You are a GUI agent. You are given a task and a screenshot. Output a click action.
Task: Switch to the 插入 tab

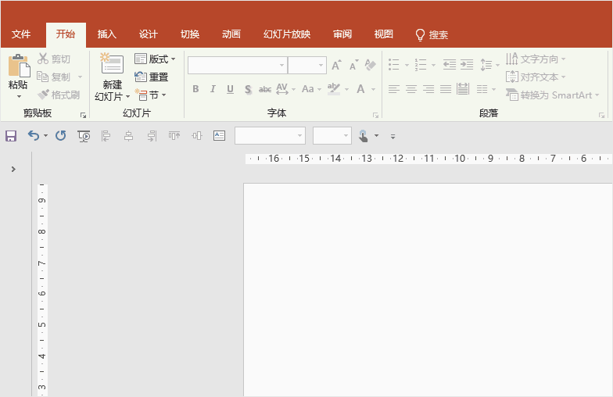coord(106,34)
